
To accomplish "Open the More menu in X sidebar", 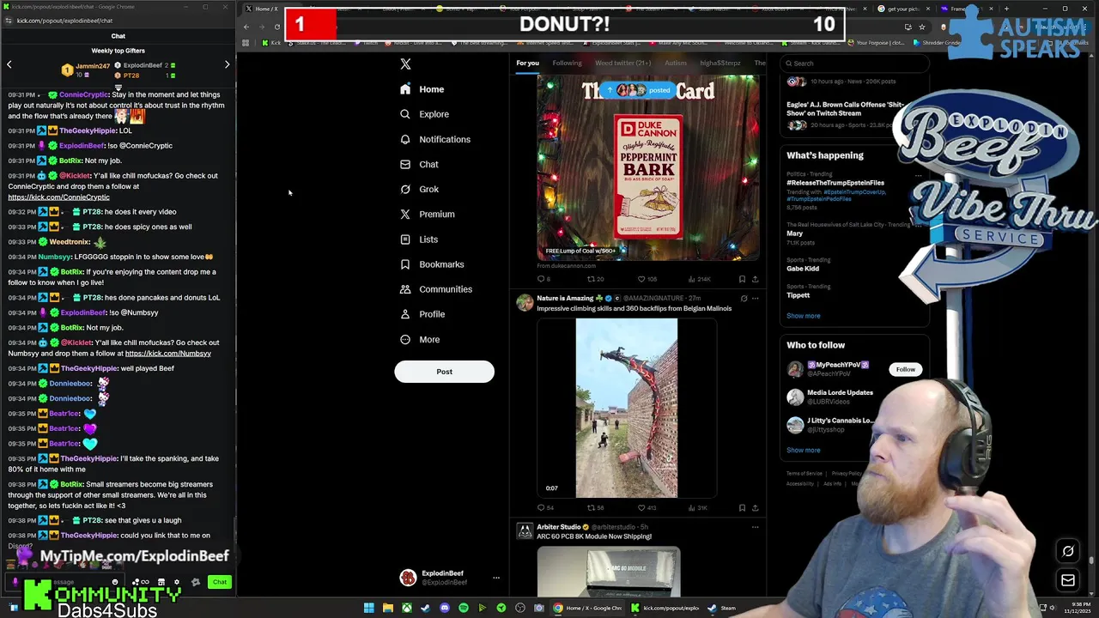I will [x=420, y=339].
